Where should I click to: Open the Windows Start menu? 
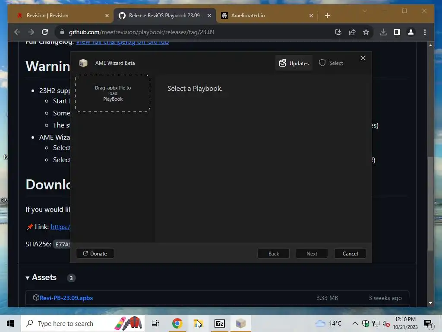pos(10,323)
